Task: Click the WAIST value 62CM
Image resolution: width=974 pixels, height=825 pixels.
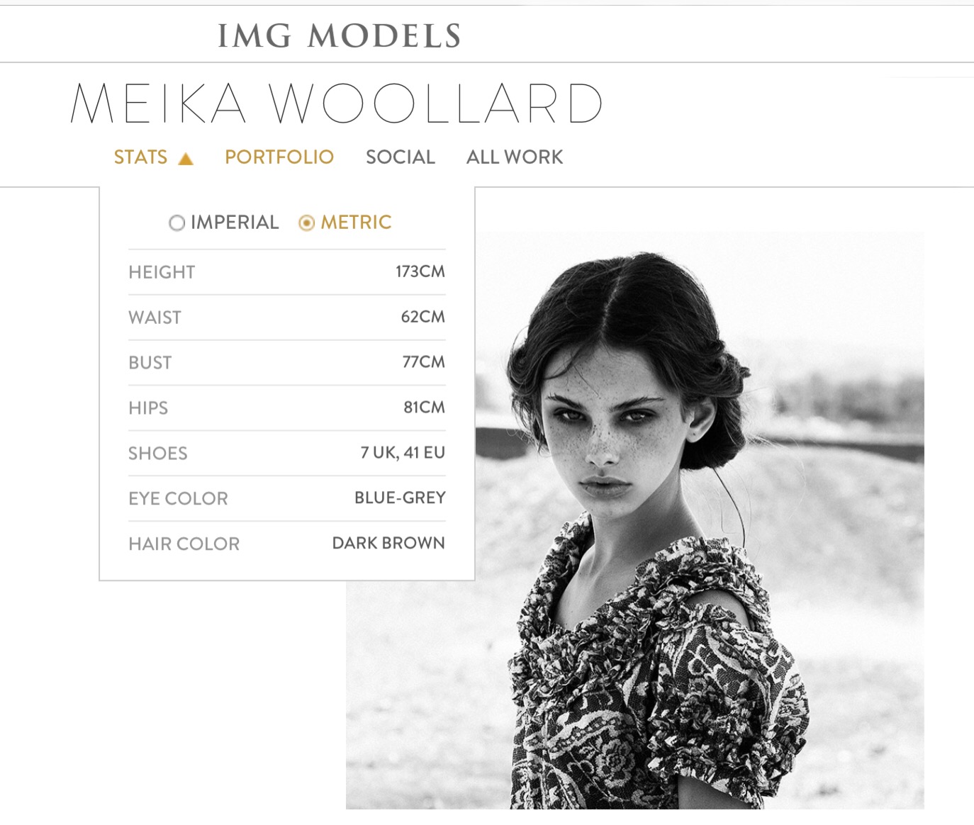Action: (x=422, y=317)
